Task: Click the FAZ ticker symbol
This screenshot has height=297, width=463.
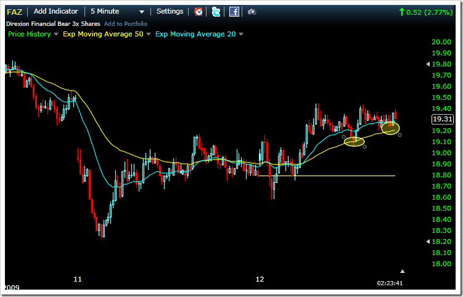Action: click(14, 12)
